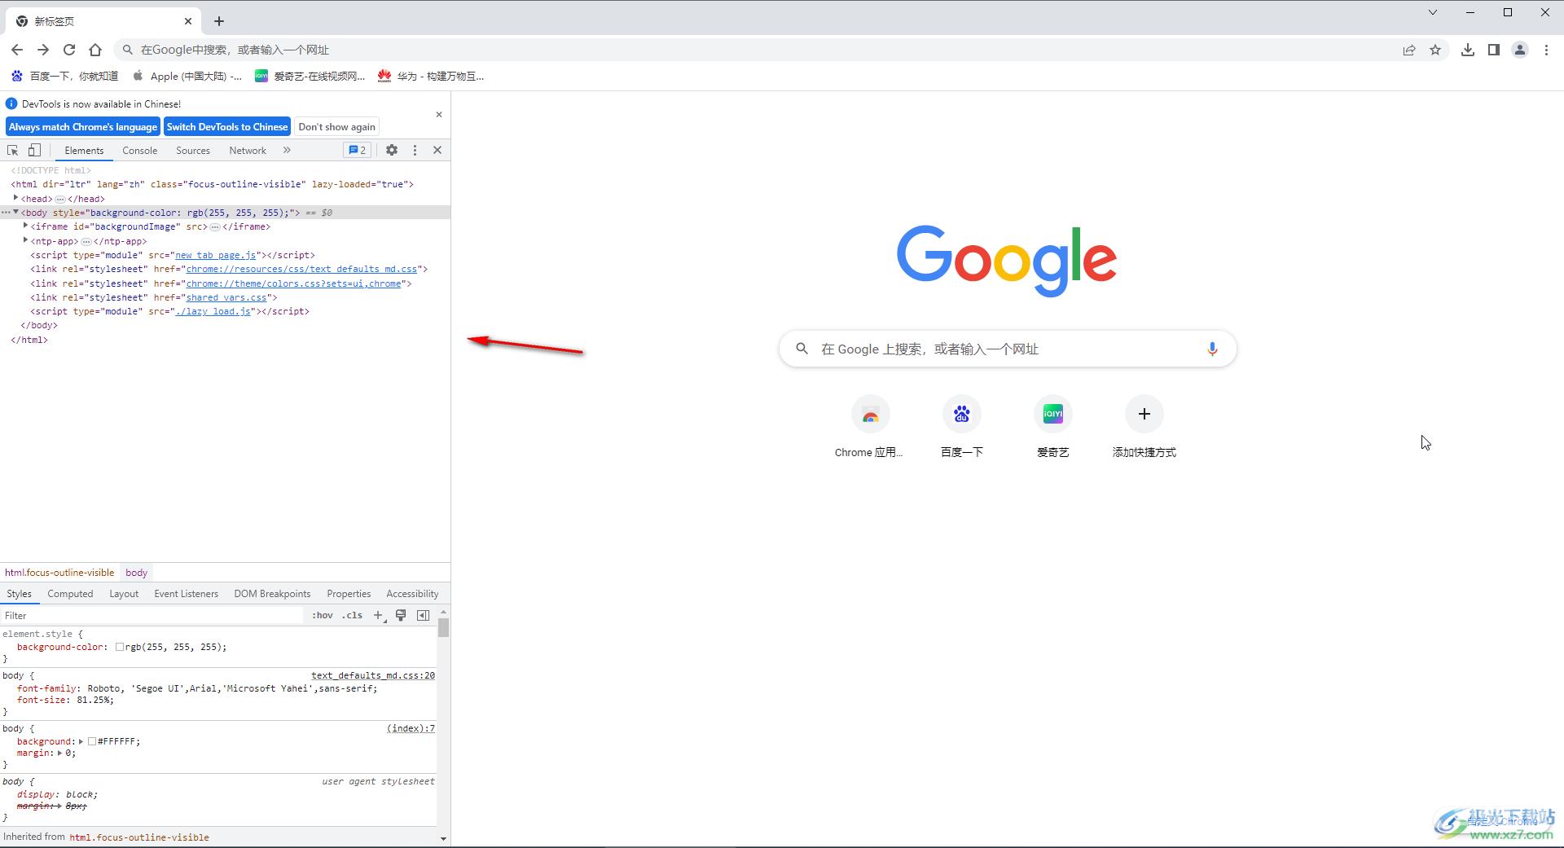
Task: Go forward in browser history
Action: point(43,50)
